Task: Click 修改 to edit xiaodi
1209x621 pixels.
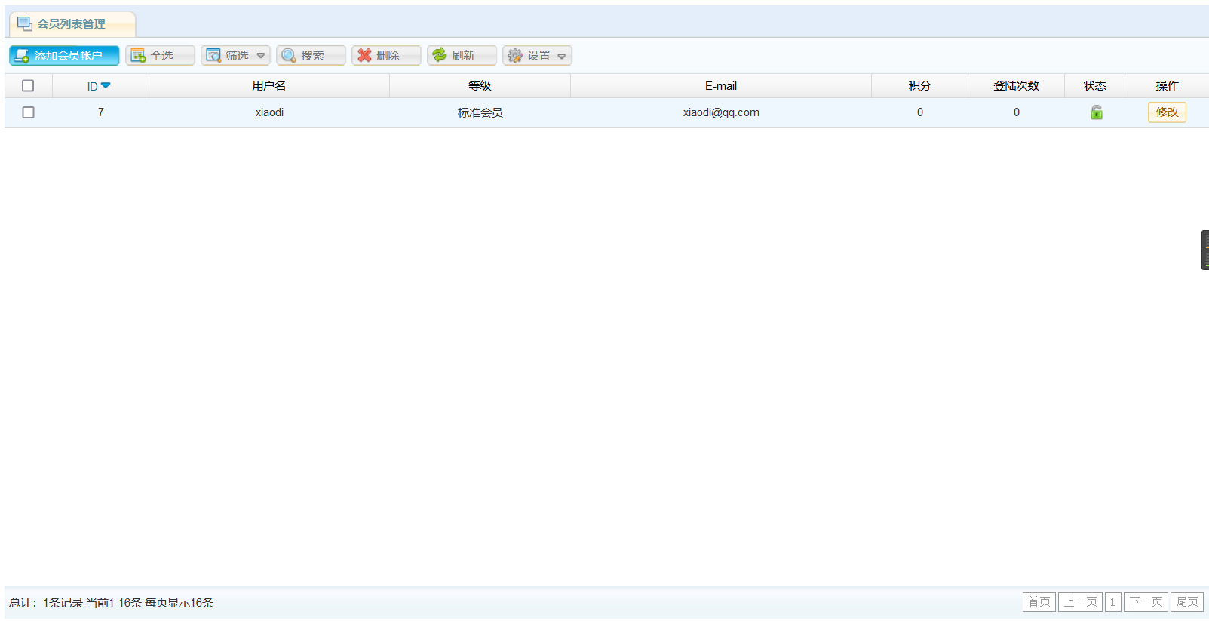Action: [1167, 112]
